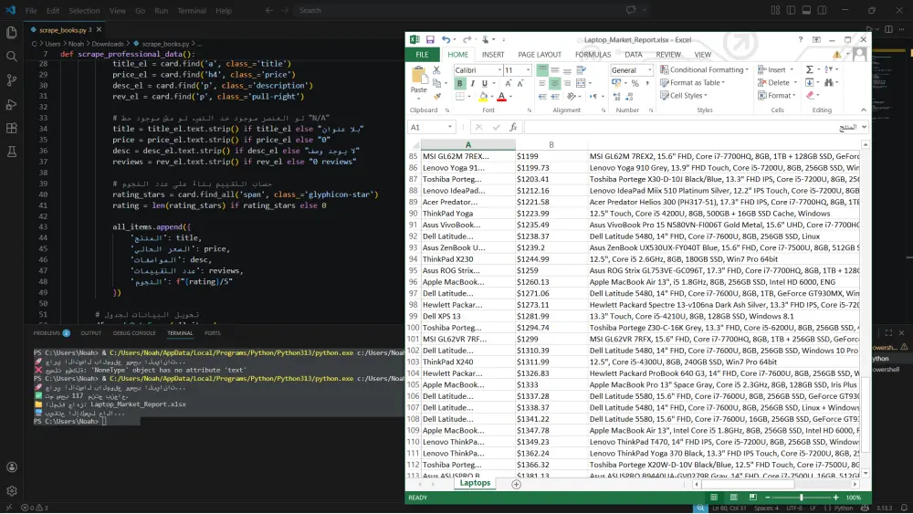Open the Accounts icon in VS Code
This screenshot has width=913, height=514.
click(x=12, y=467)
